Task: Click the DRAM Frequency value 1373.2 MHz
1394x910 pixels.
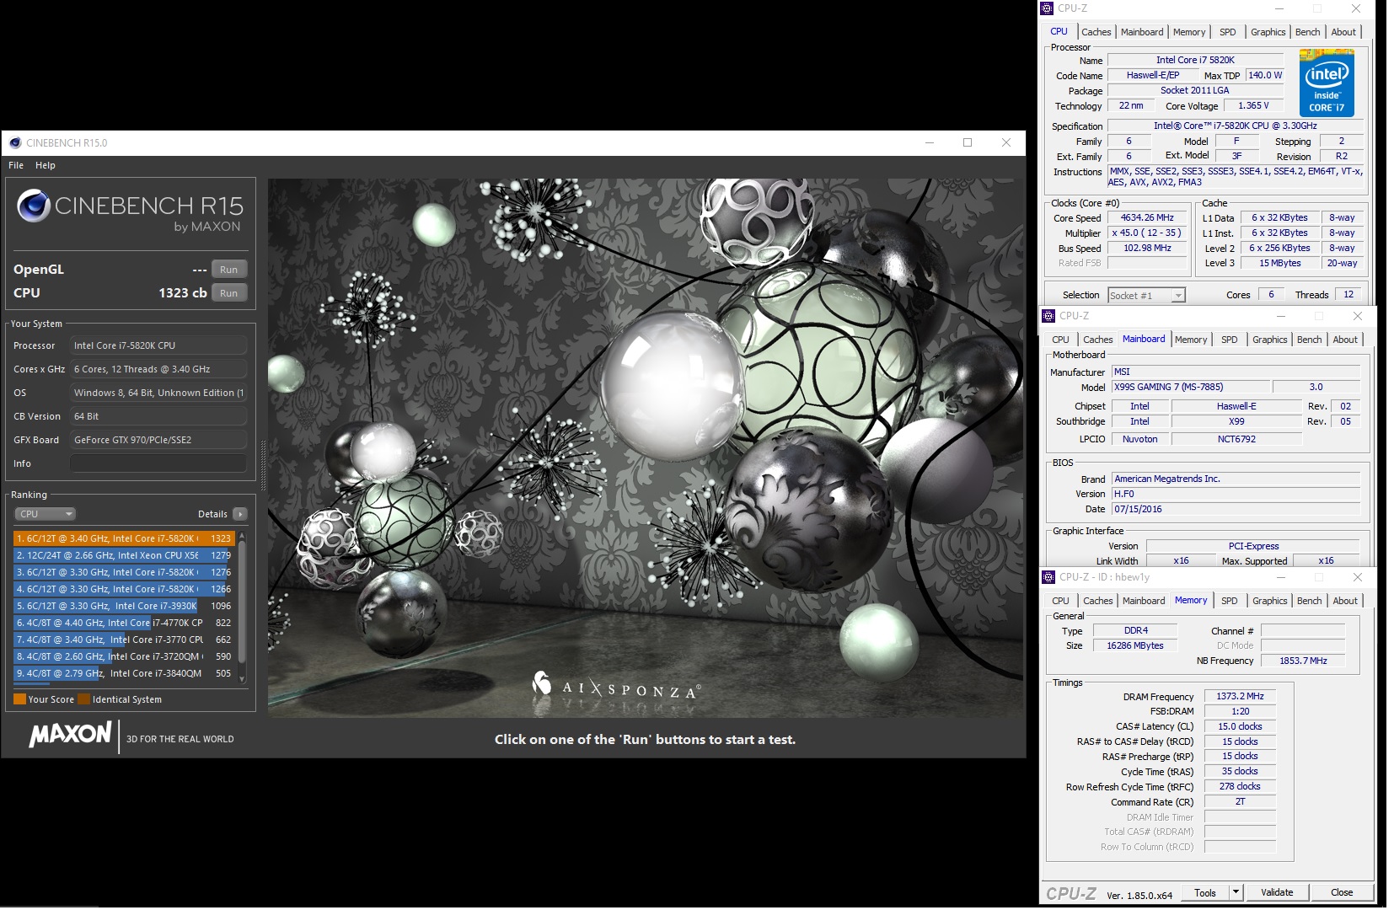Action: (1240, 696)
